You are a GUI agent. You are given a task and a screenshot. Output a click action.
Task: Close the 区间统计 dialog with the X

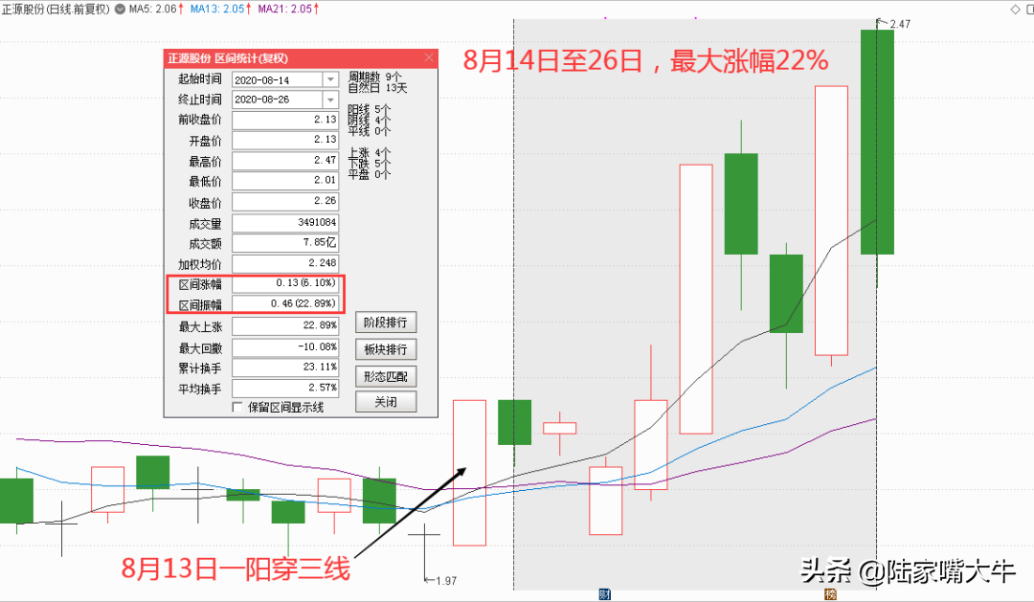pos(429,58)
